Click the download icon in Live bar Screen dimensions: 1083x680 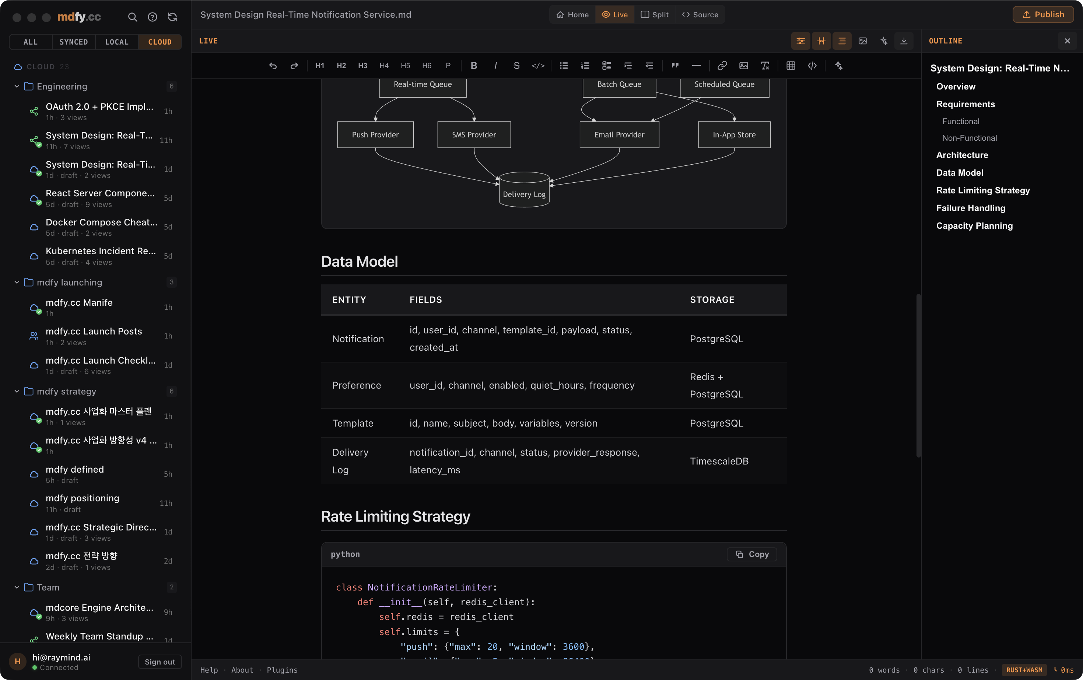[x=904, y=41]
